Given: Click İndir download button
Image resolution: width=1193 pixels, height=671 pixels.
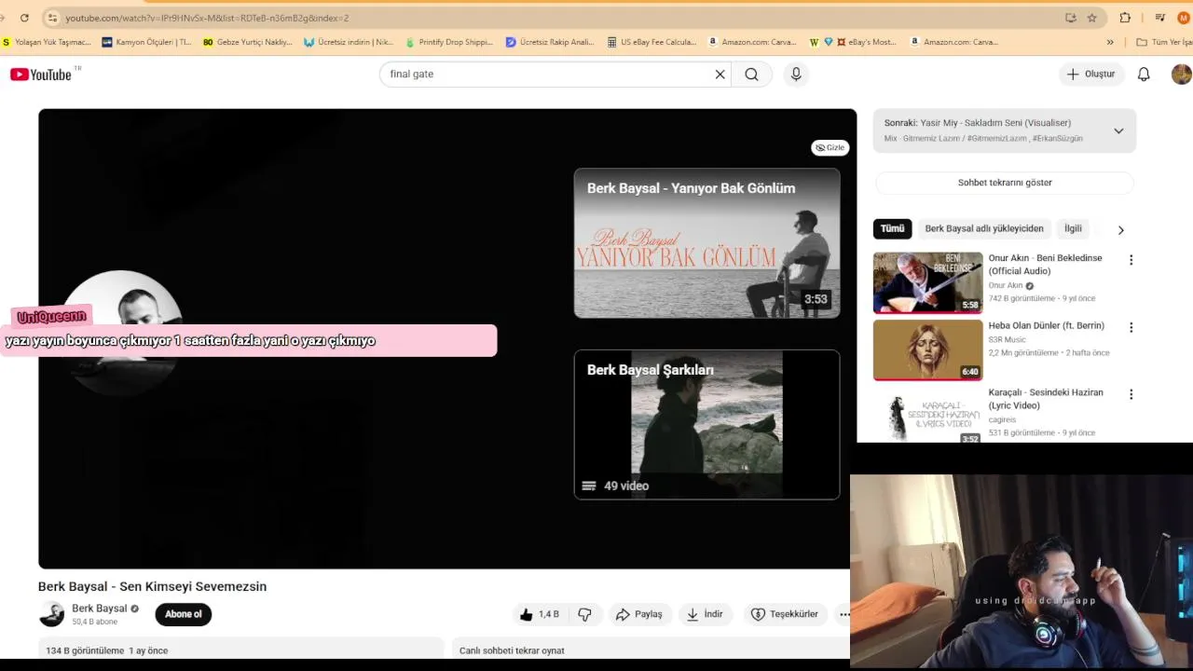Looking at the screenshot, I should (705, 614).
